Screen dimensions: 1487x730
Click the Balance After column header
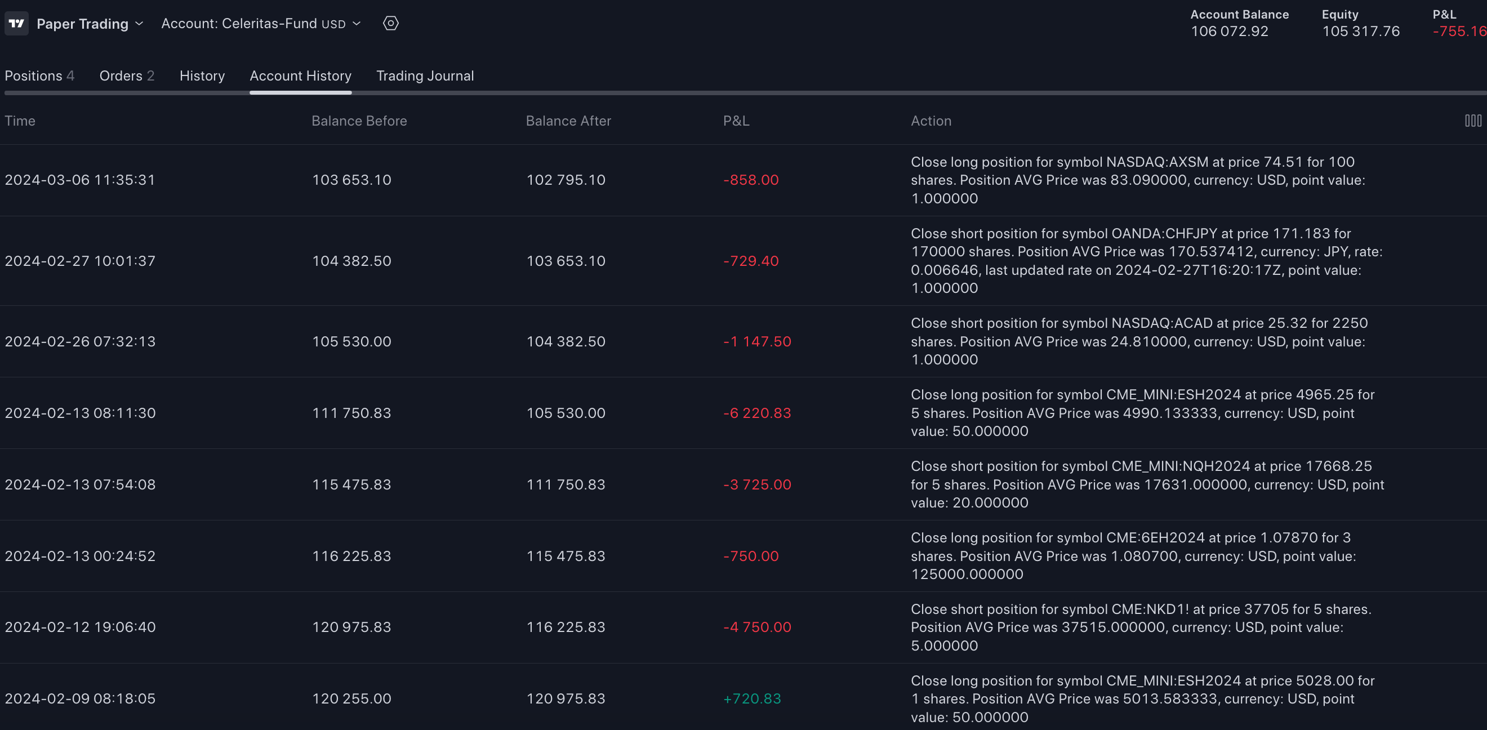(568, 121)
